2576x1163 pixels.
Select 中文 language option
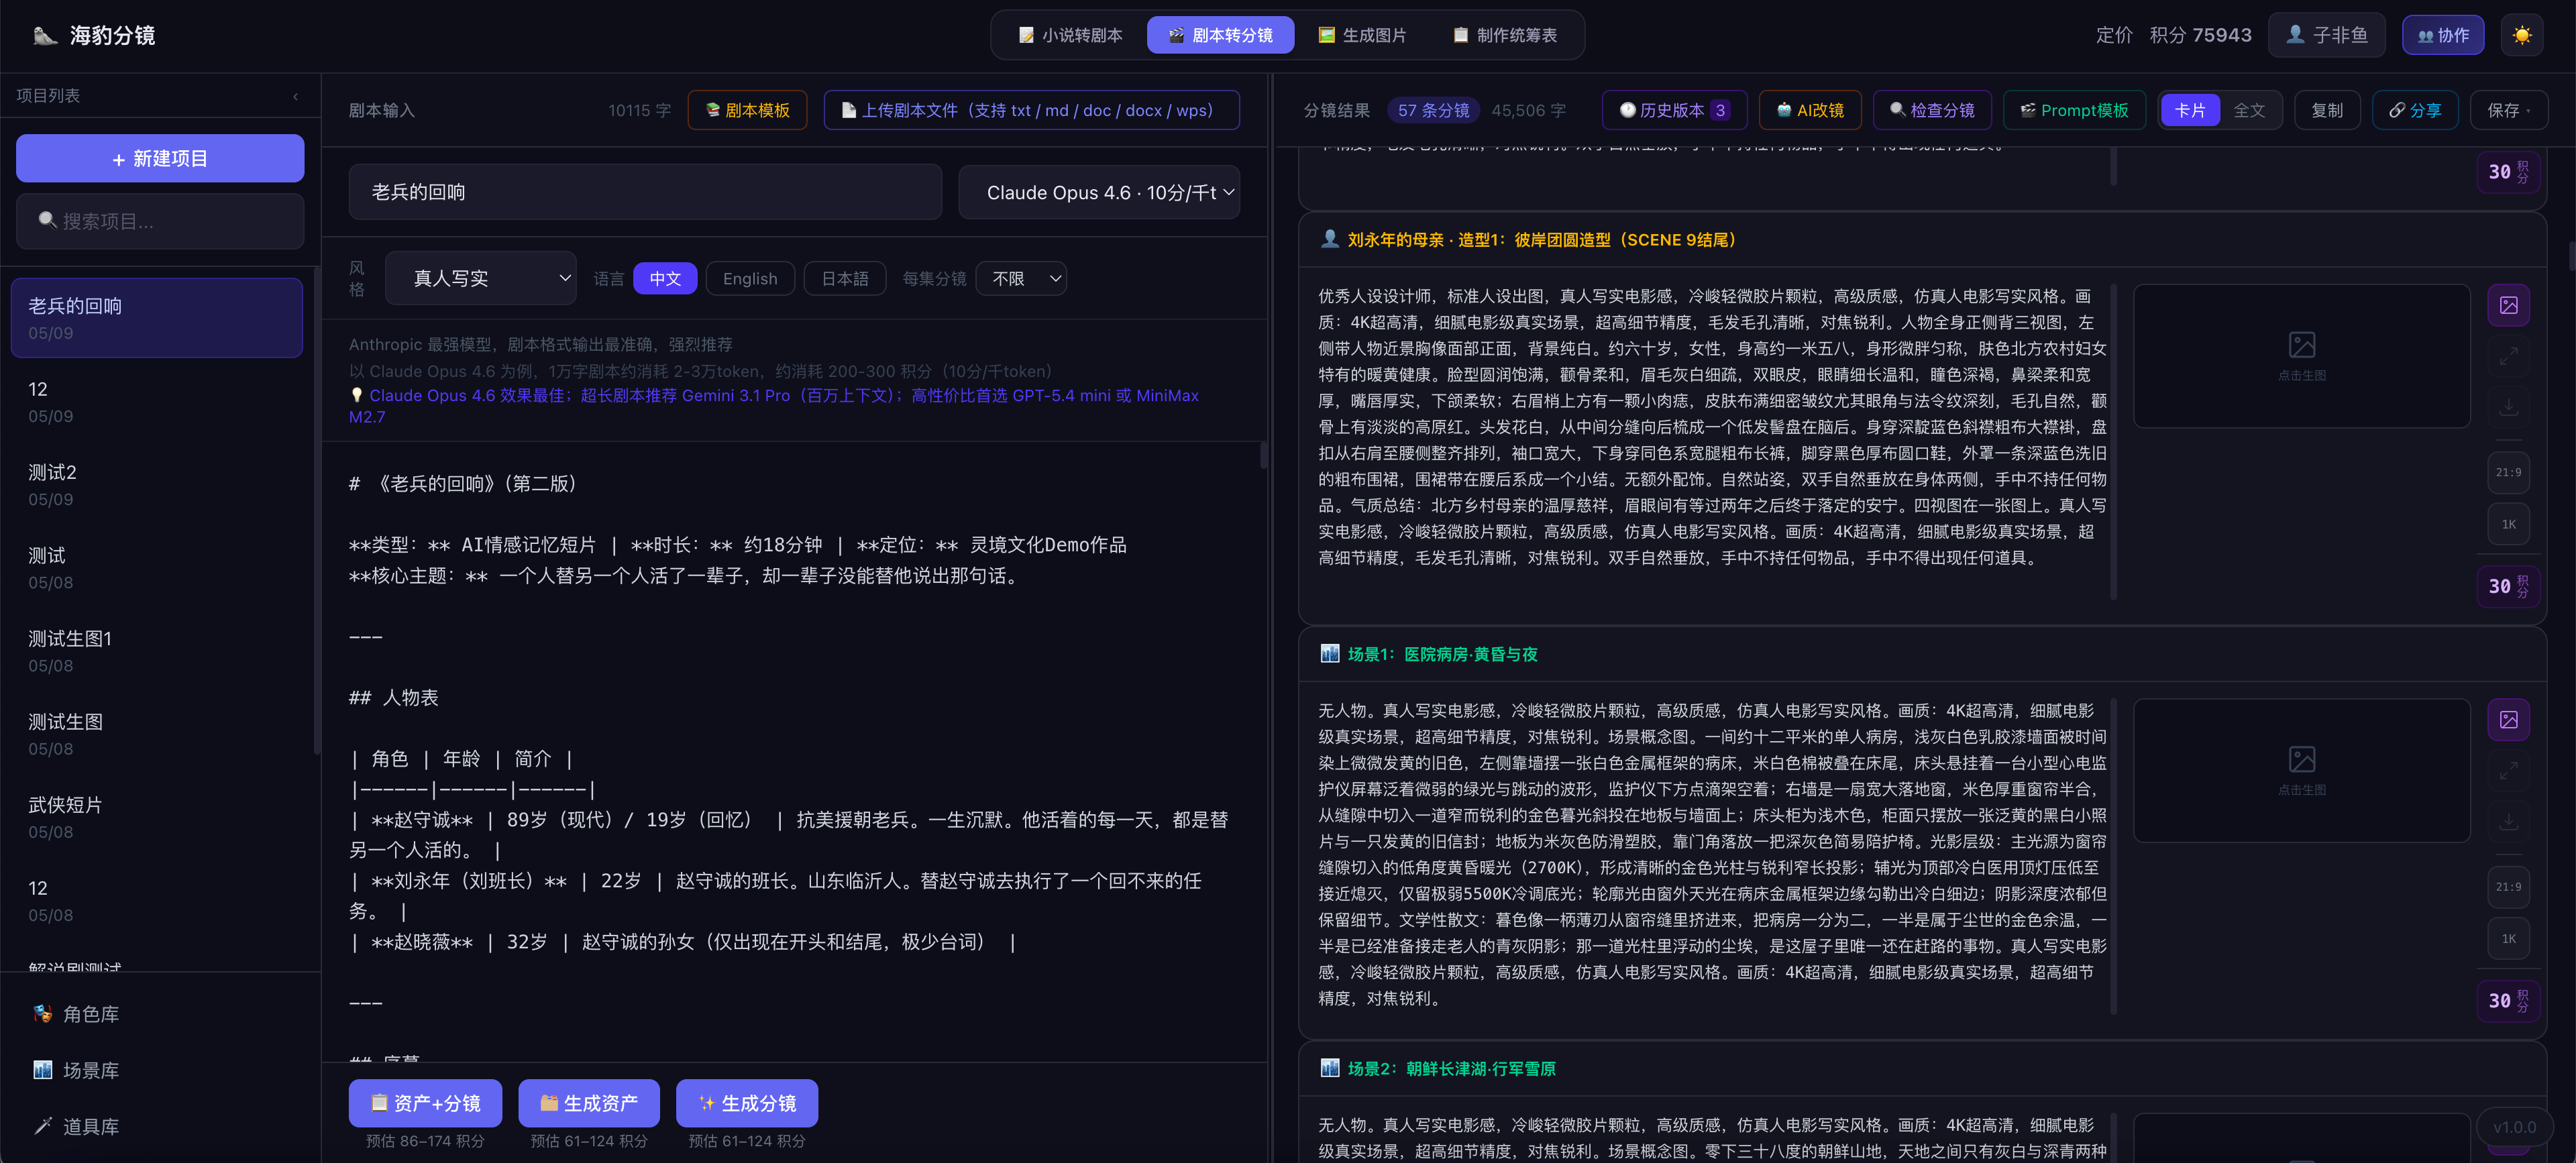[x=665, y=278]
